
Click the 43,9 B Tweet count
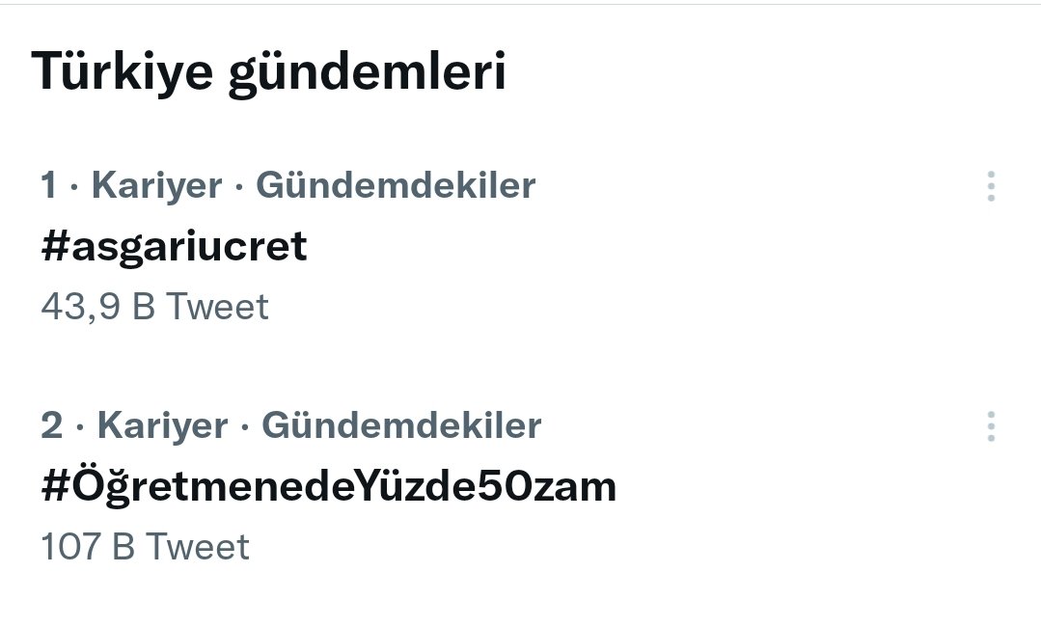pos(154,307)
